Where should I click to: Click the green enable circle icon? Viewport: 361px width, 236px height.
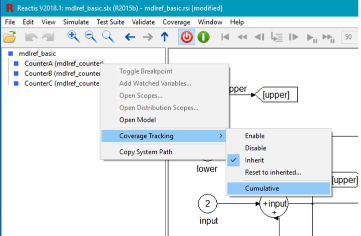(203, 37)
